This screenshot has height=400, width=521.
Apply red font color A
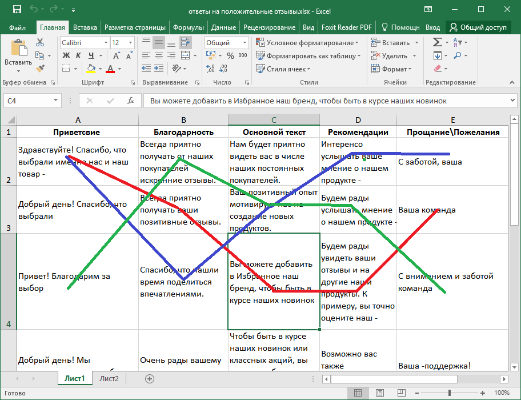[110, 69]
